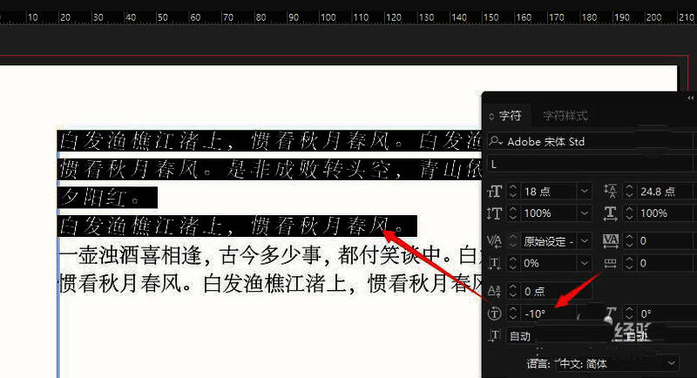Click the horizontal scale stepper arrows
This screenshot has height=378, width=697.
tap(629, 213)
